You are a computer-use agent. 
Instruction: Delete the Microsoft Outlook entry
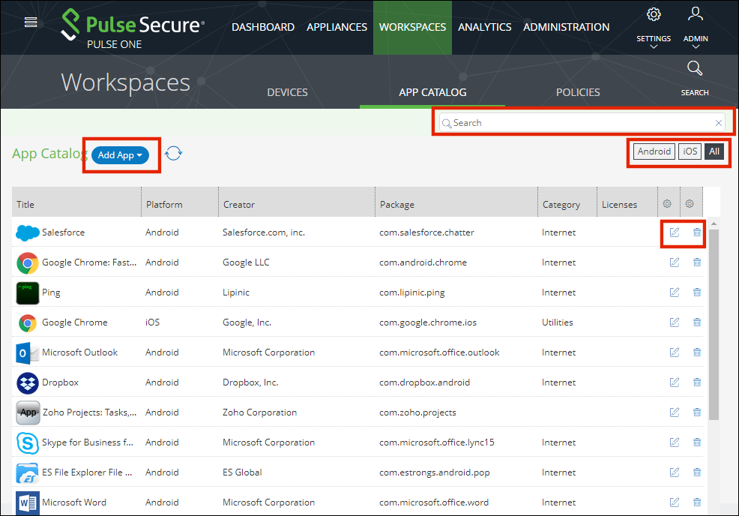[696, 352]
